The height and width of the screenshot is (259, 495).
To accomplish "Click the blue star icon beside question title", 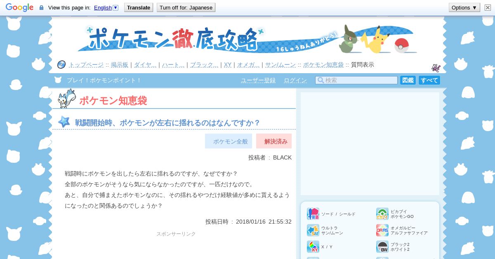I will point(64,122).
